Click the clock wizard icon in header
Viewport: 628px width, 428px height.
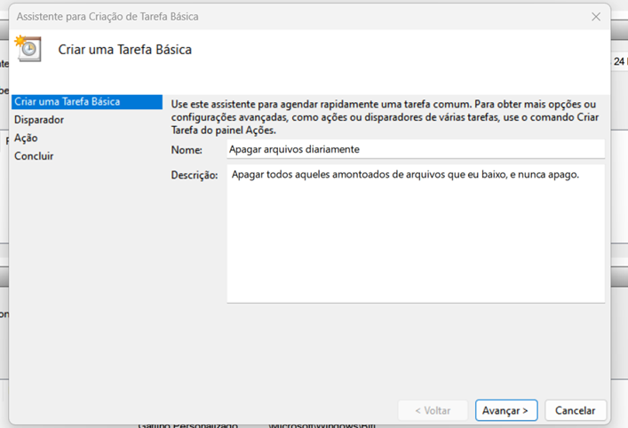click(x=28, y=49)
